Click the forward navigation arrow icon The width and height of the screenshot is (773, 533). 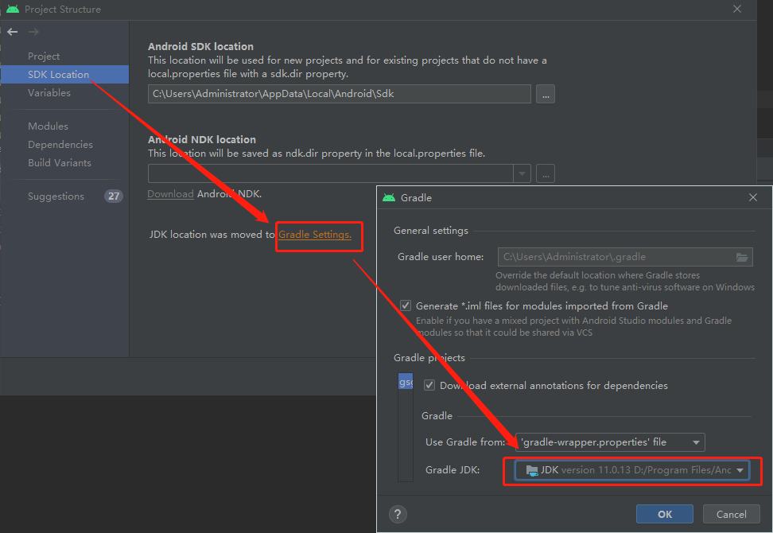click(x=33, y=32)
